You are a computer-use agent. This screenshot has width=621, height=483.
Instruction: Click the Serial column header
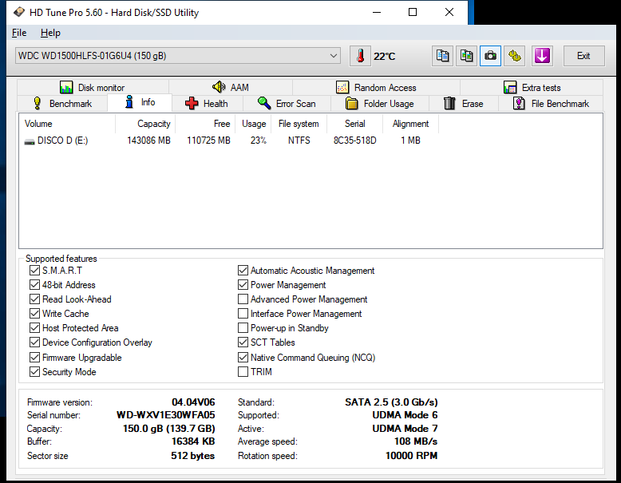coord(355,124)
